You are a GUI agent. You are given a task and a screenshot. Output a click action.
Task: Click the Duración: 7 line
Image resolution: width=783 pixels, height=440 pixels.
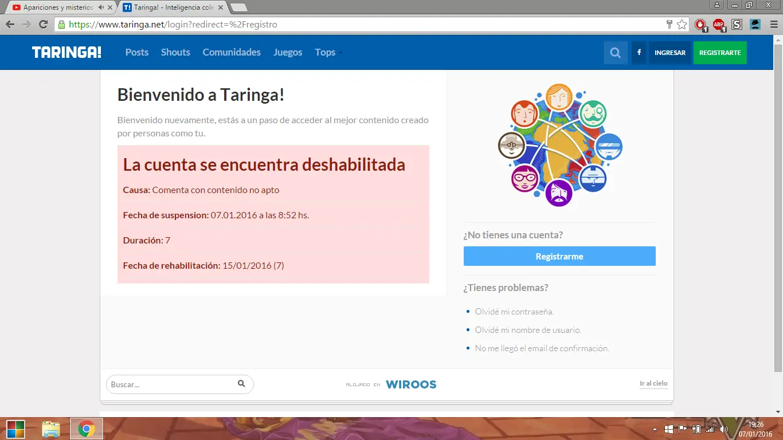click(x=147, y=240)
